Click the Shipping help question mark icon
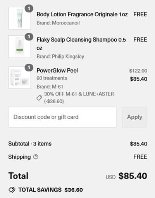The width and height of the screenshot is (155, 198). pyautogui.click(x=36, y=157)
